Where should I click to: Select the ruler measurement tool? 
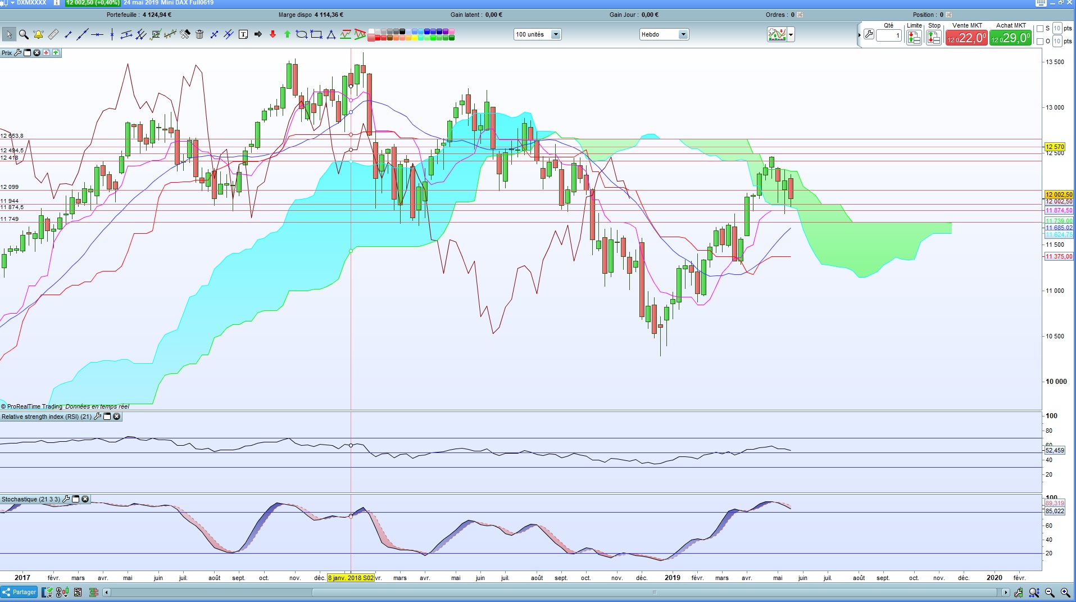click(53, 34)
